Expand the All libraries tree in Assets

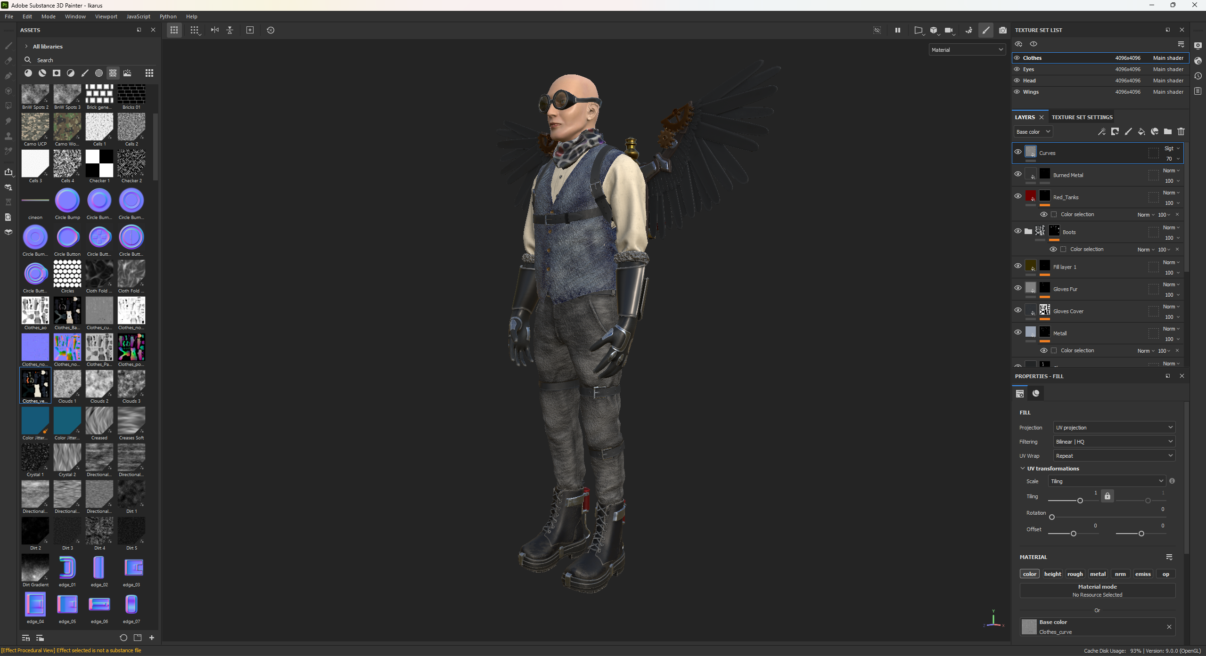click(x=26, y=46)
